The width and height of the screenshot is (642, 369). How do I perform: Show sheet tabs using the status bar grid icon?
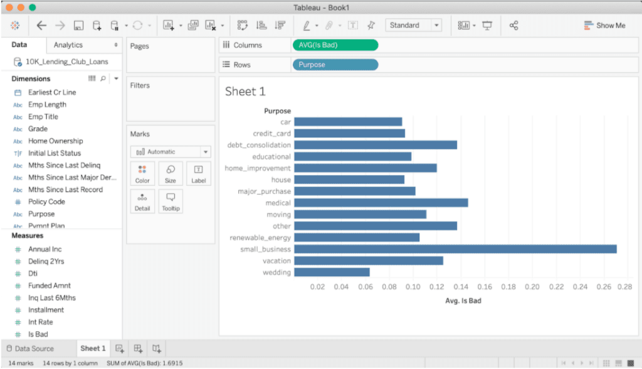click(606, 363)
